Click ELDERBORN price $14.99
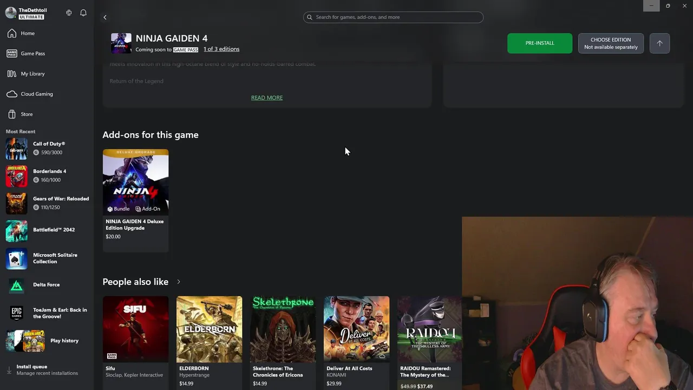 click(x=186, y=383)
